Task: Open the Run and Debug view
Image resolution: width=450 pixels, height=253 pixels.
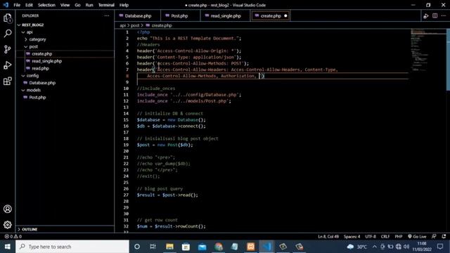Action: click(x=8, y=65)
